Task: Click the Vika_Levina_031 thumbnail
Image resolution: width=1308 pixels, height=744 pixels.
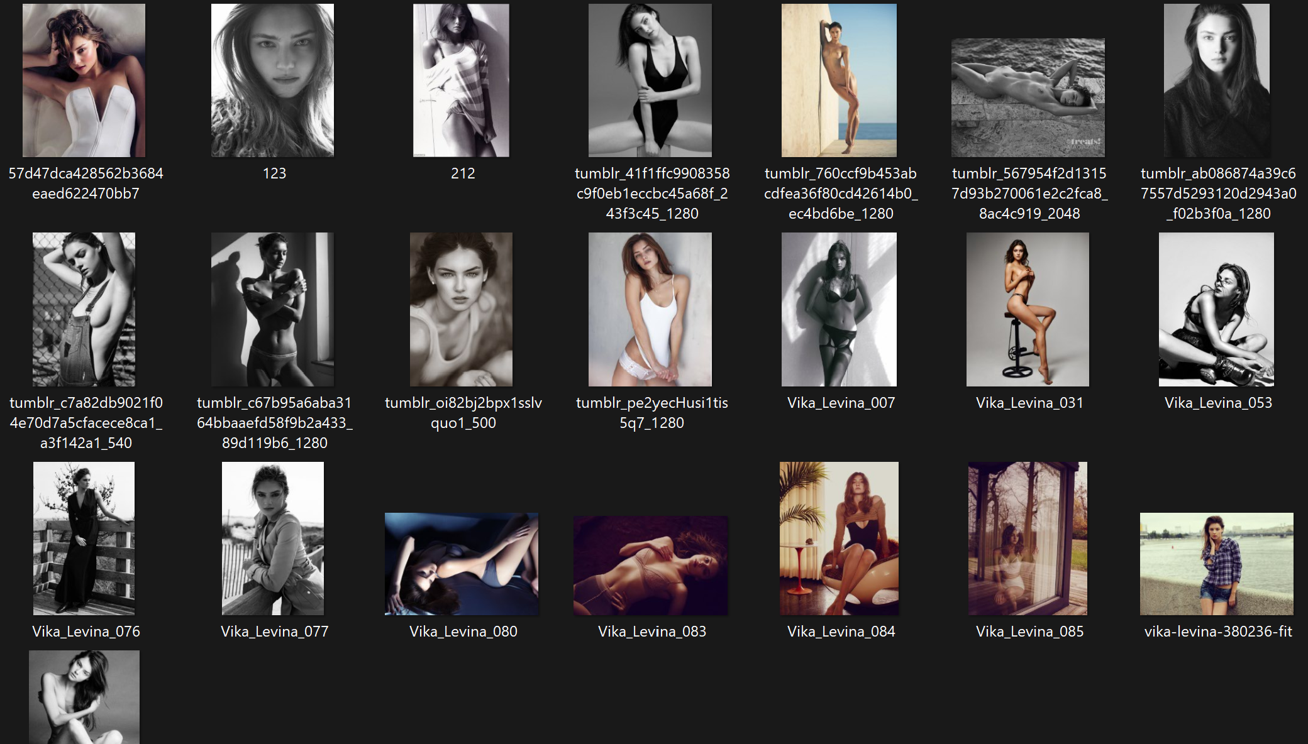Action: 1028,309
